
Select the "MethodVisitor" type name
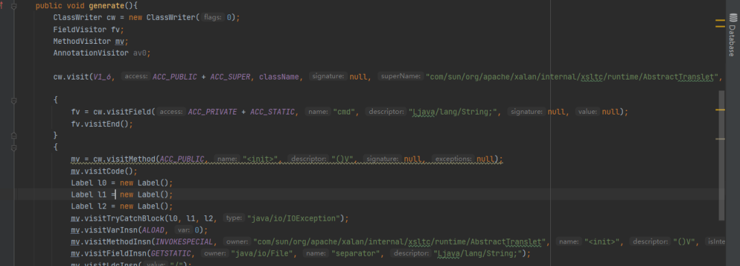coord(82,41)
